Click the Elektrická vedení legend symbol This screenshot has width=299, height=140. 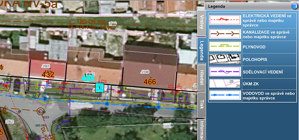click(225, 20)
